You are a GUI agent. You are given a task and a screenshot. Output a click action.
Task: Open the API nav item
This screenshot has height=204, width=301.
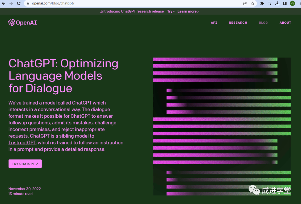point(214,23)
